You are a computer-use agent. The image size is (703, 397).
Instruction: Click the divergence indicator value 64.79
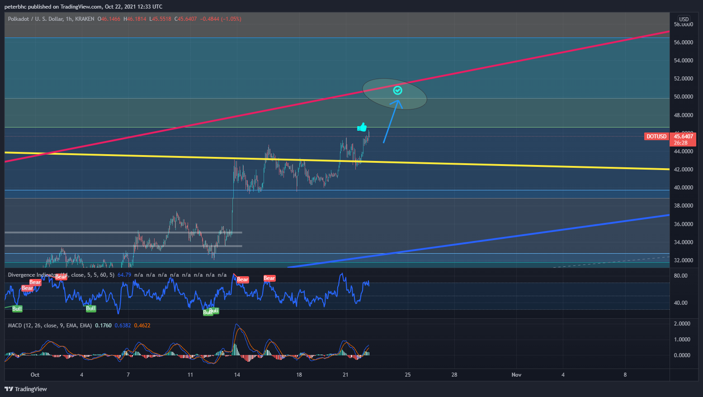coord(124,275)
